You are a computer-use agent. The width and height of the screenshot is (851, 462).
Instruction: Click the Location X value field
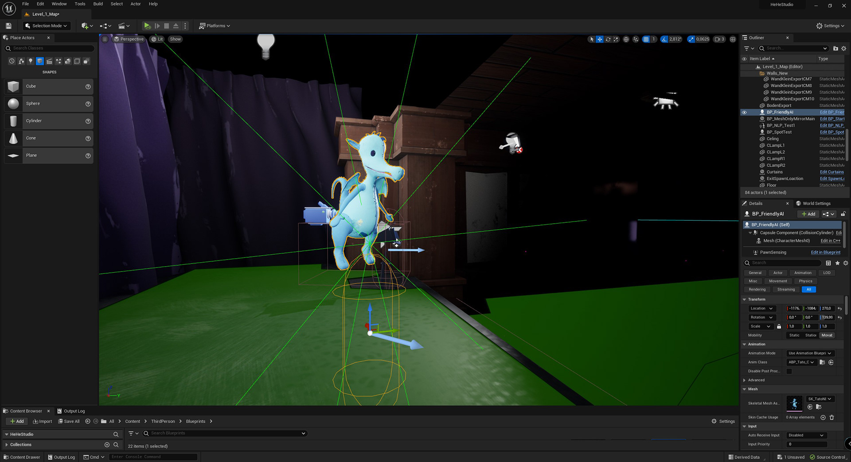click(794, 308)
